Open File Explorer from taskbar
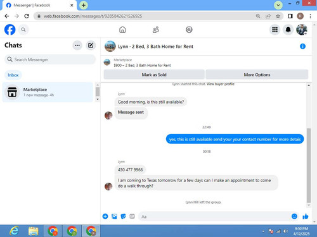 tap(34, 231)
